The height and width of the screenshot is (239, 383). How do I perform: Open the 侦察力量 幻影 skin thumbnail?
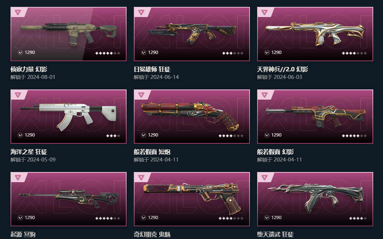[69, 34]
